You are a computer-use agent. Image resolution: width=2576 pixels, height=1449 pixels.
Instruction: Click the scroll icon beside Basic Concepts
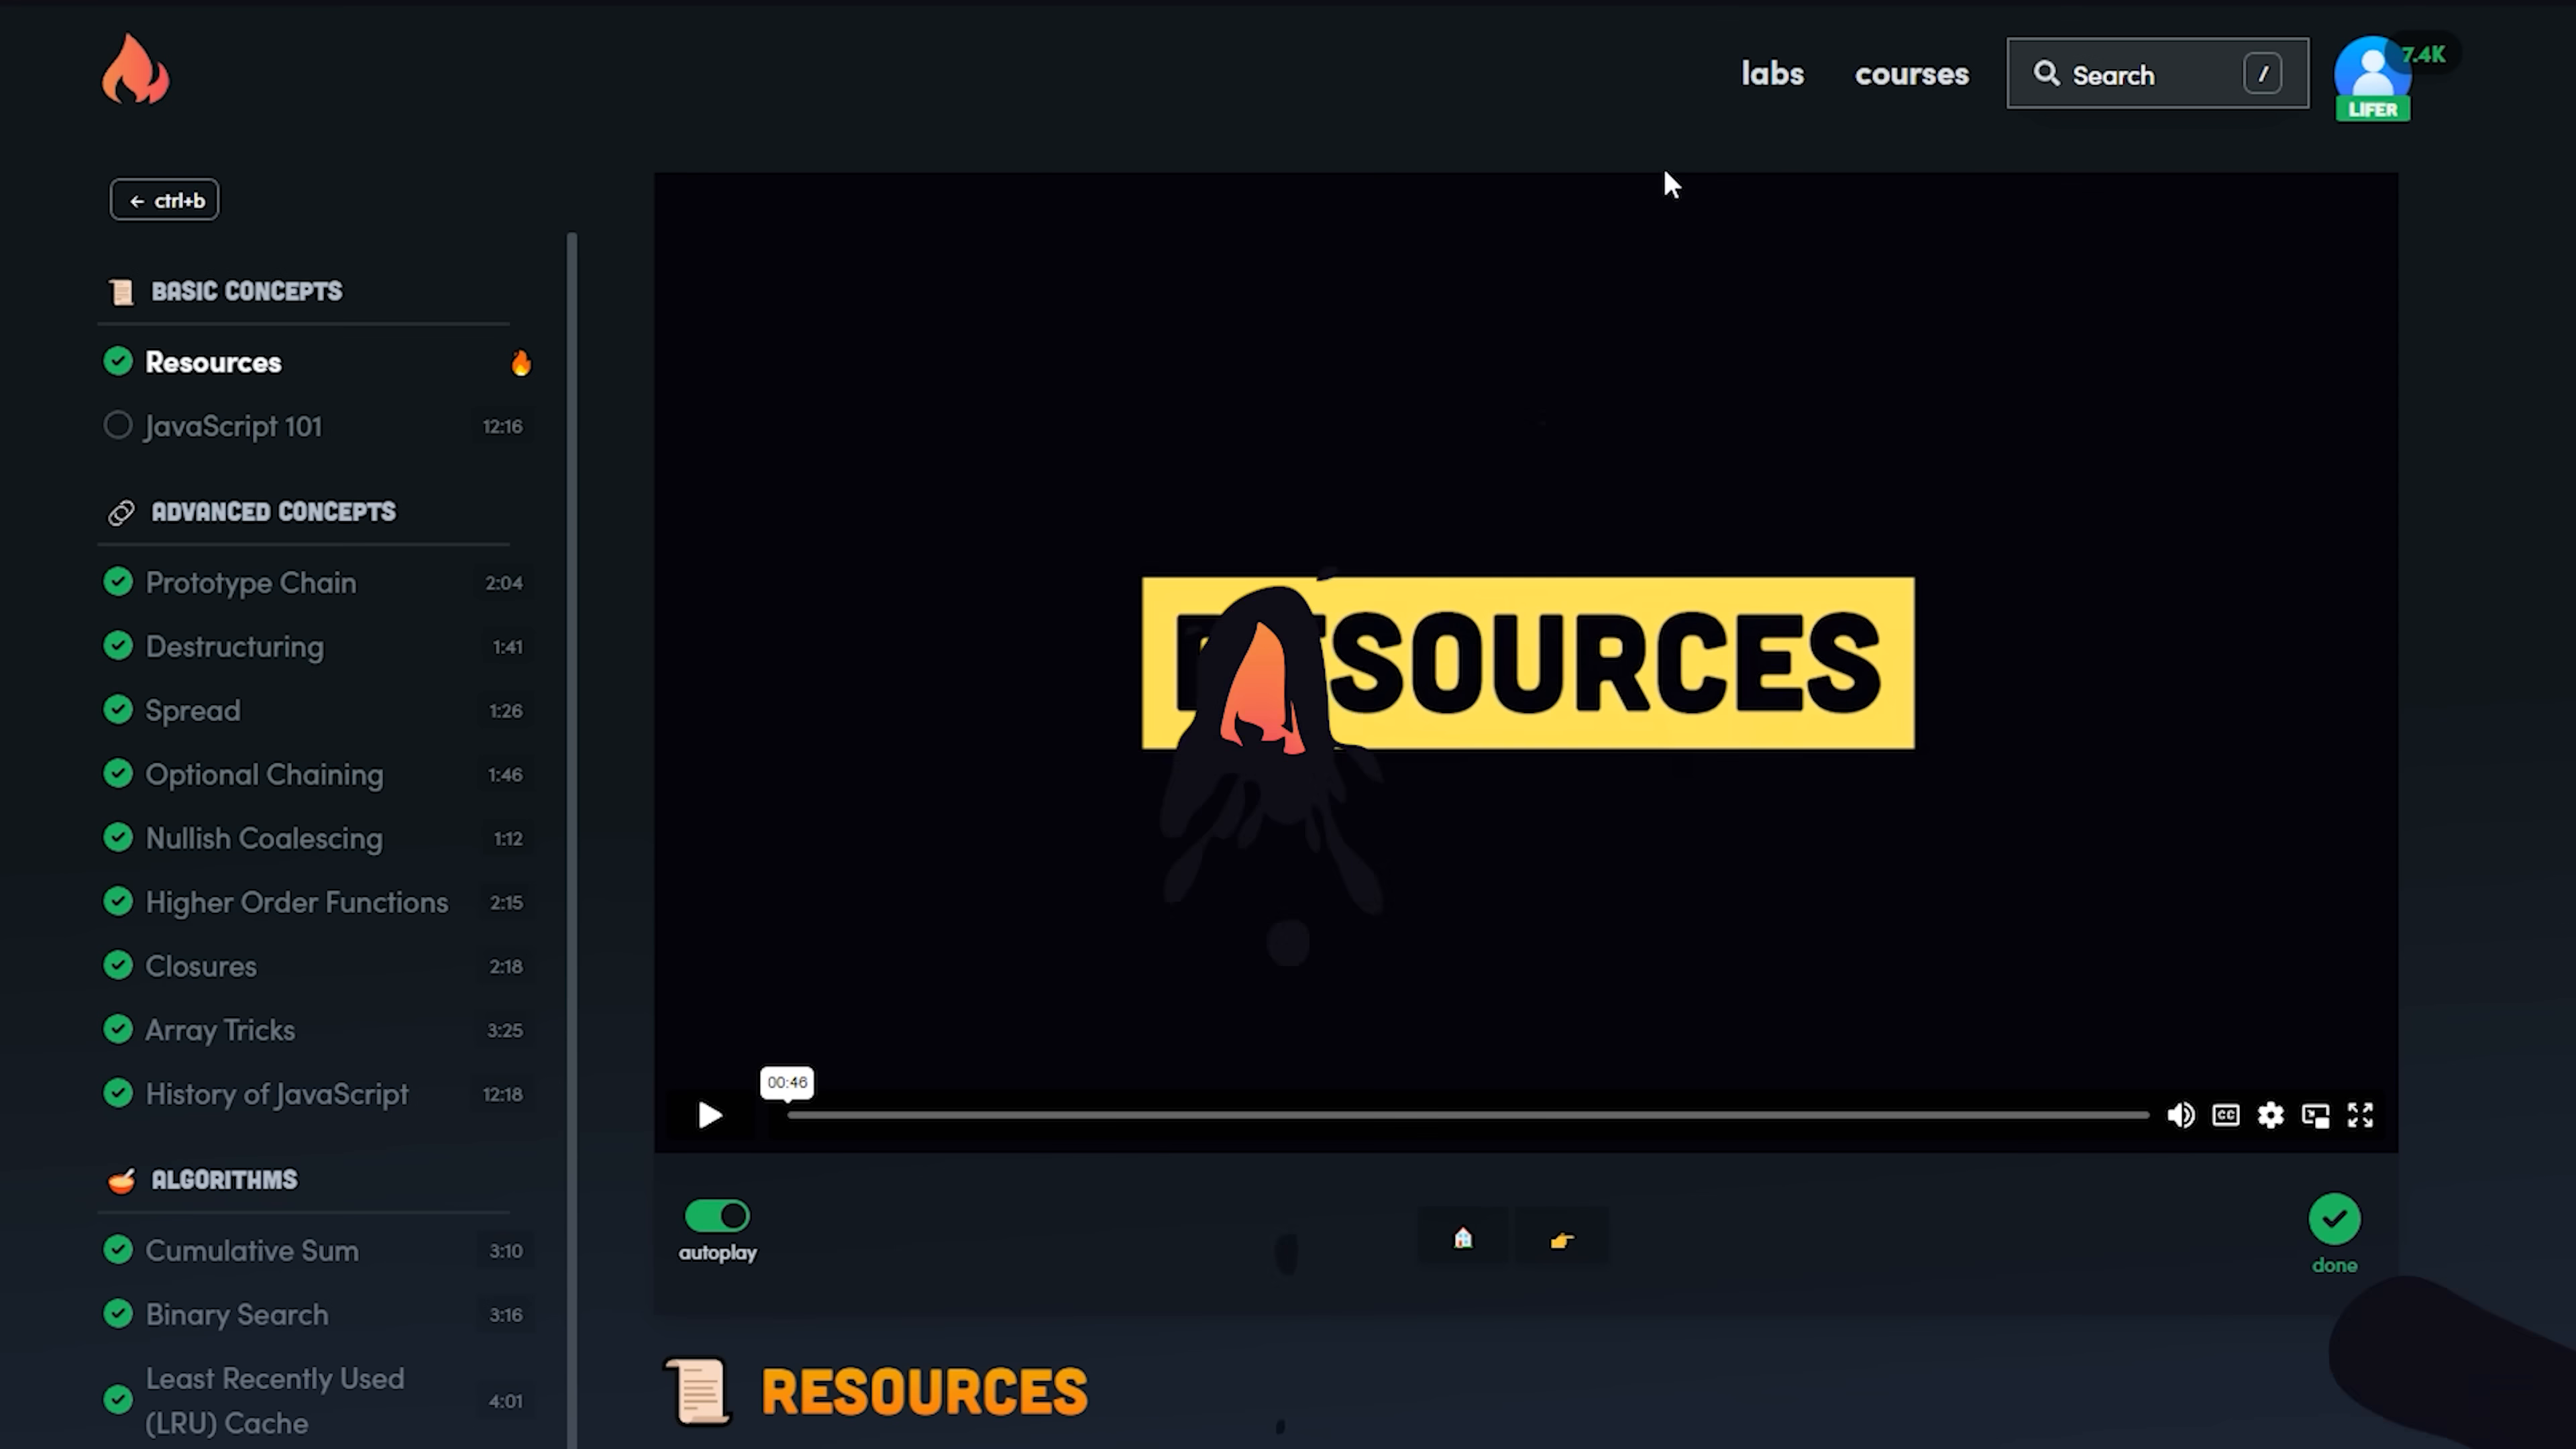point(121,292)
